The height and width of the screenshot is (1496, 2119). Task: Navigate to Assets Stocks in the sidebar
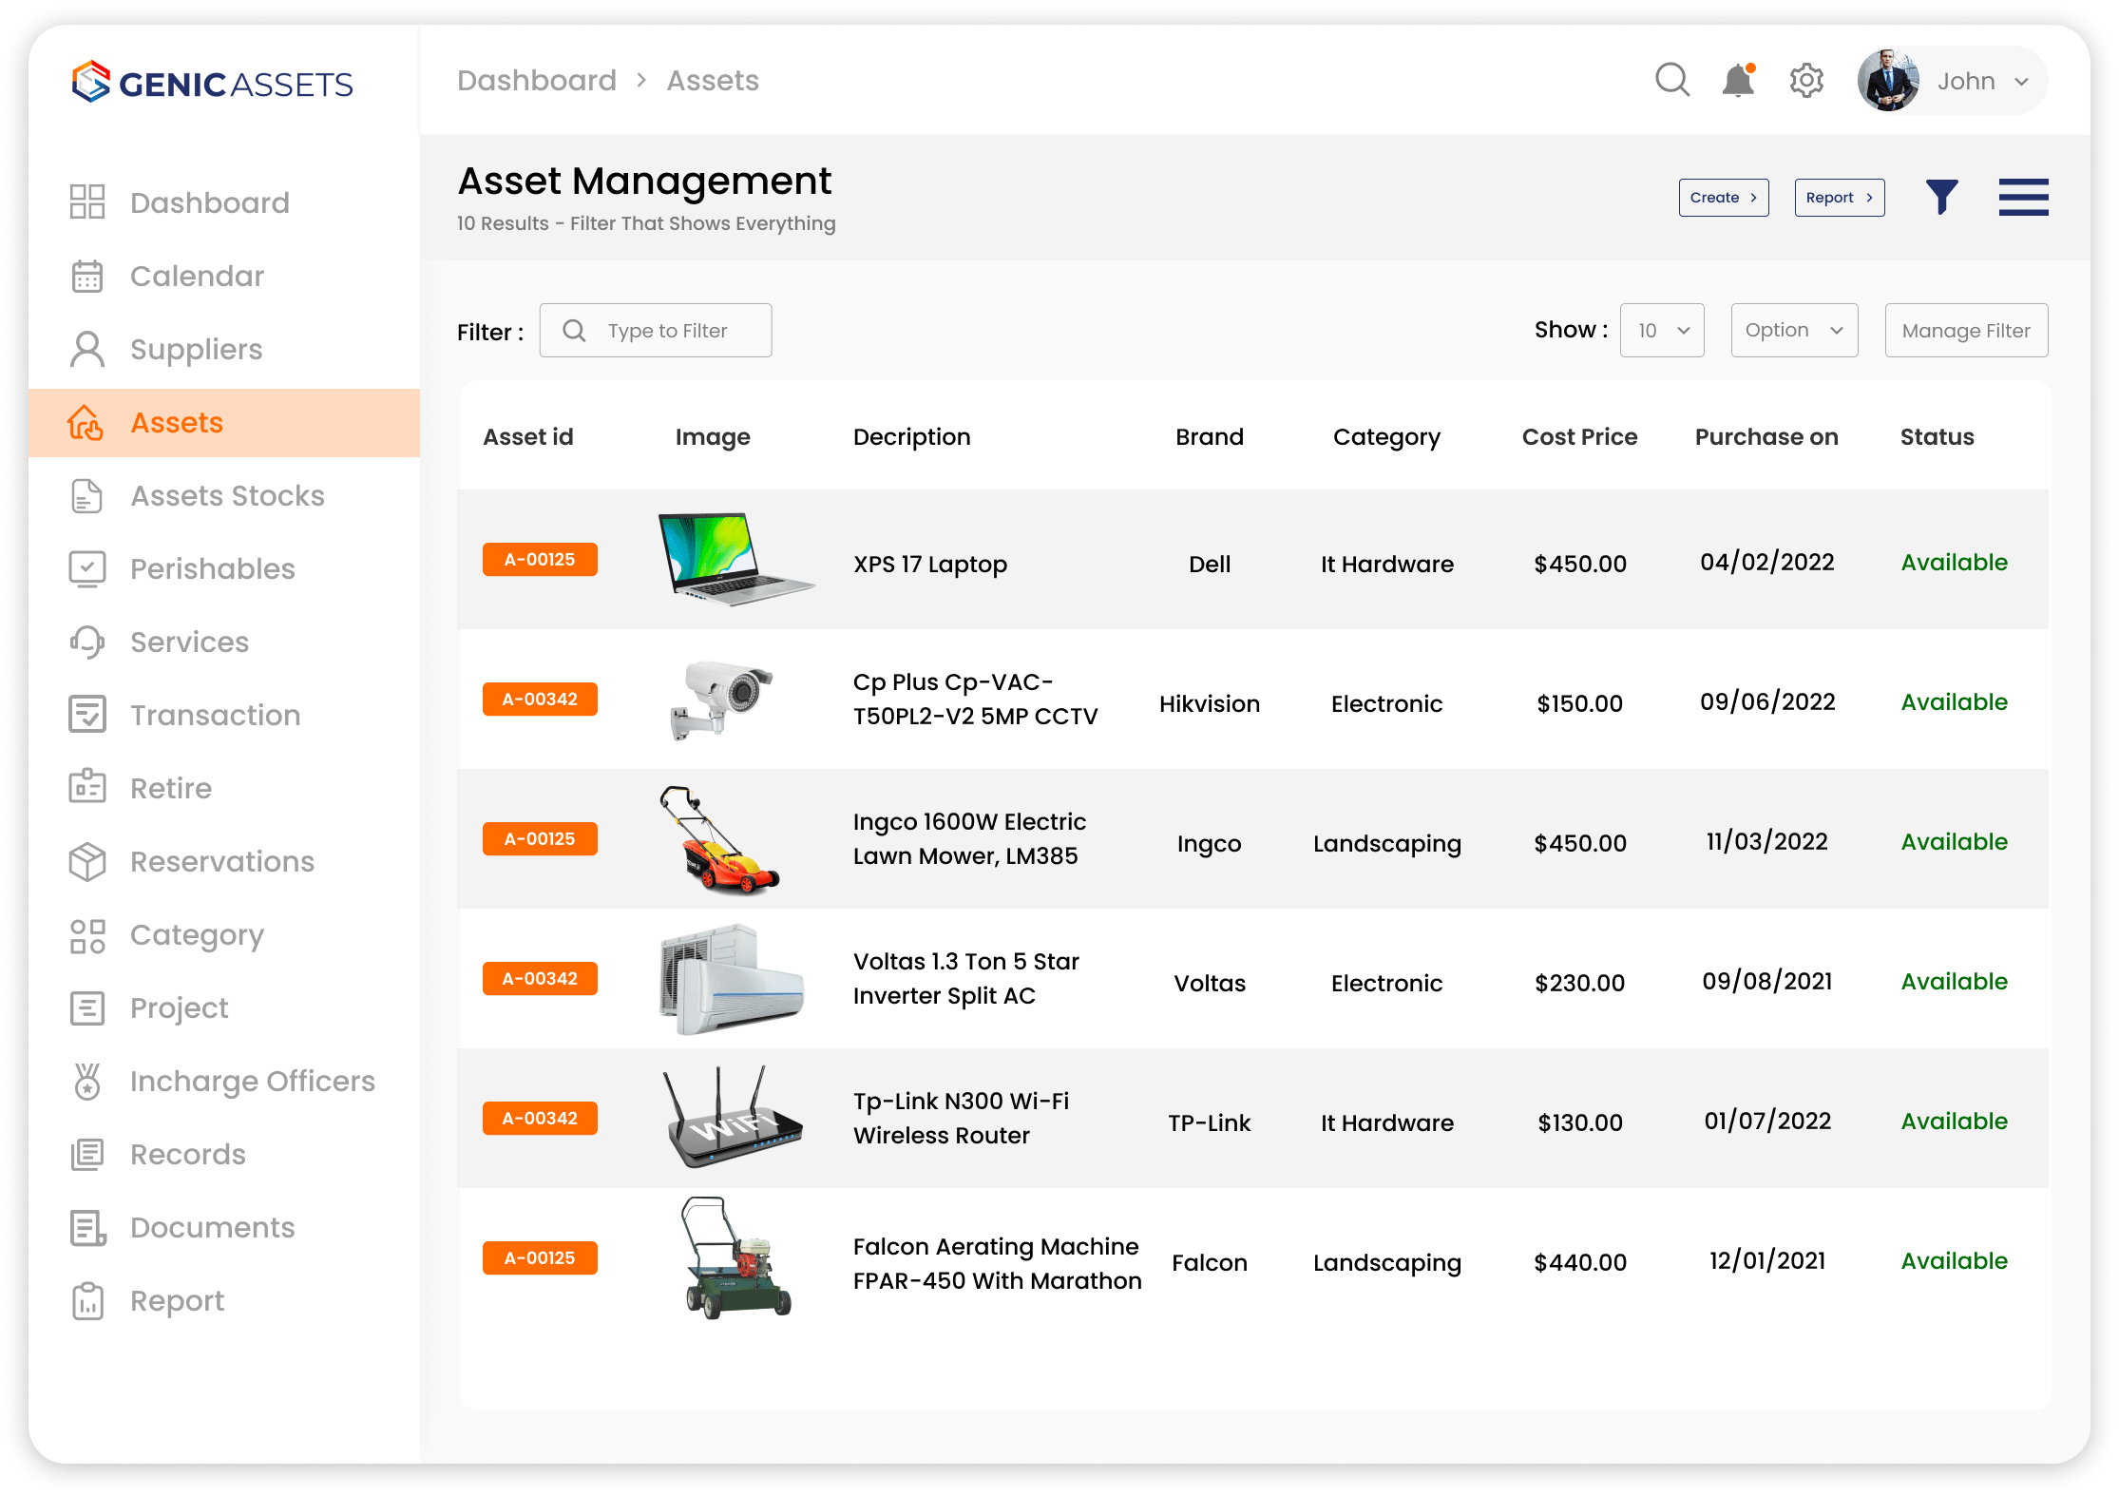226,495
